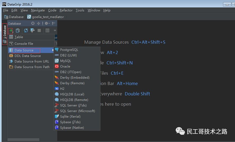Image resolution: width=235 pixels, height=142 pixels.
Task: Click the green plus New button
Action: click(x=11, y=30)
